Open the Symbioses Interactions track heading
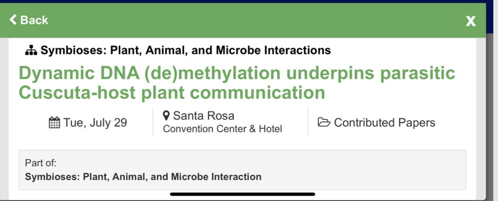498x201 pixels. 186,50
